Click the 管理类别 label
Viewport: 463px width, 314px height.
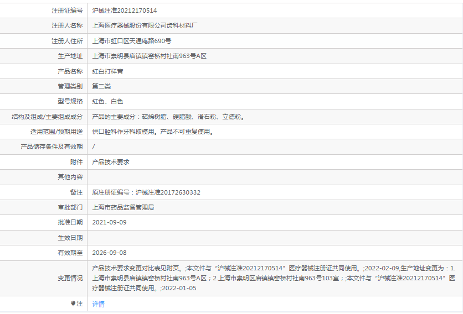tap(70, 86)
